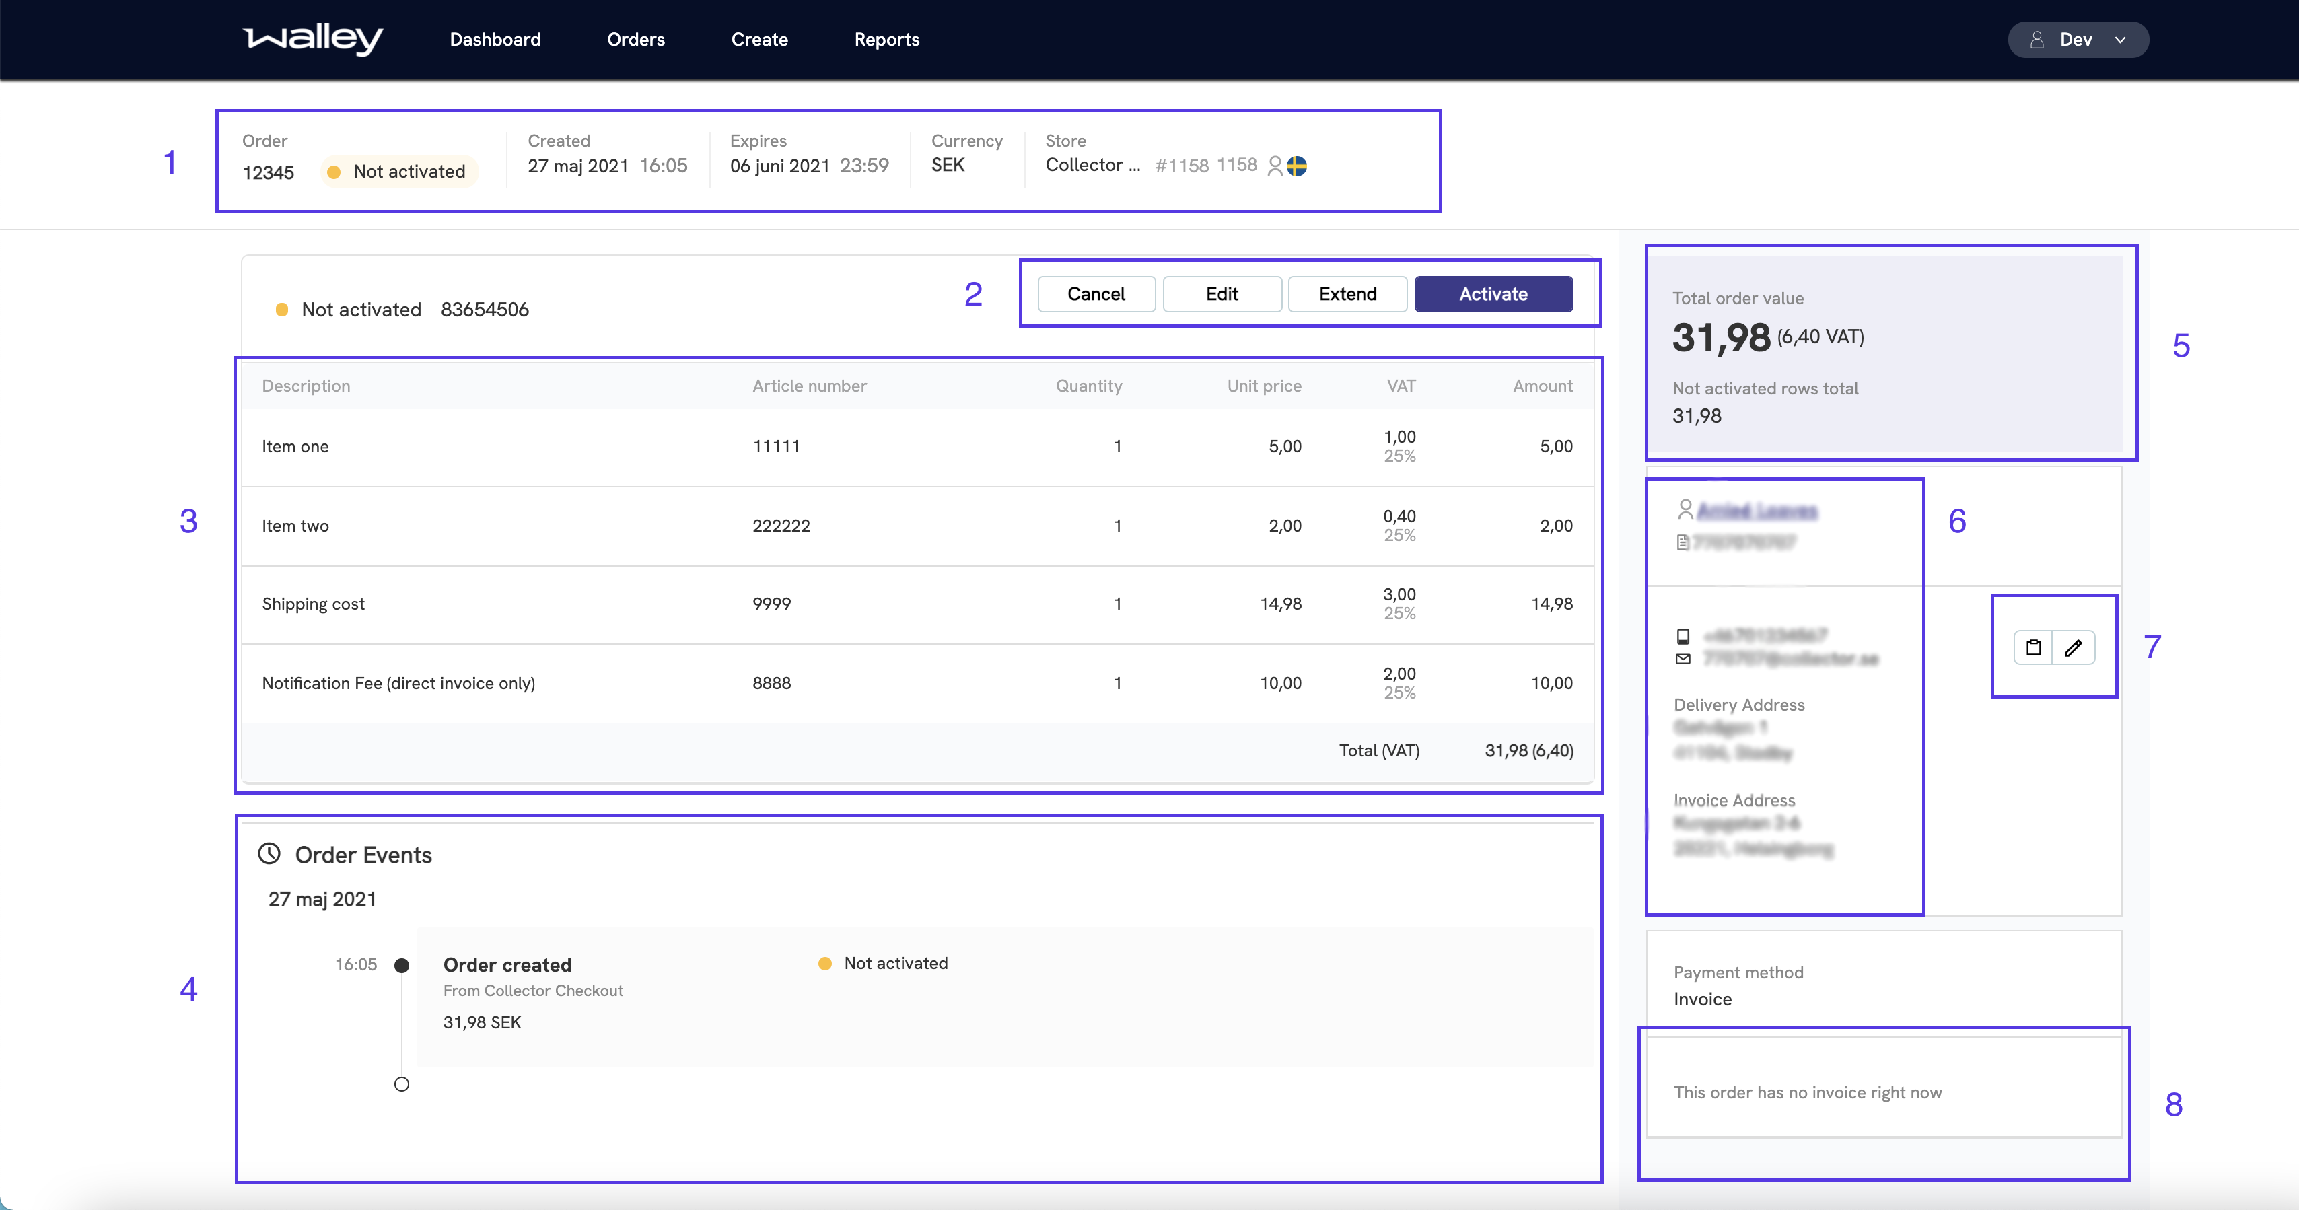Click the person icon next to store number
The width and height of the screenshot is (2299, 1210).
coord(1275,166)
